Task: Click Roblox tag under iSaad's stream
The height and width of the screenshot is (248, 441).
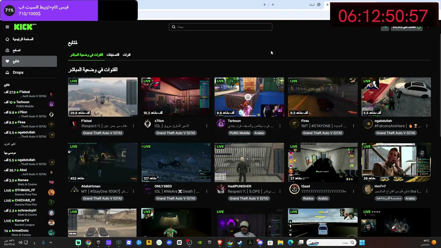Action: coord(308,198)
